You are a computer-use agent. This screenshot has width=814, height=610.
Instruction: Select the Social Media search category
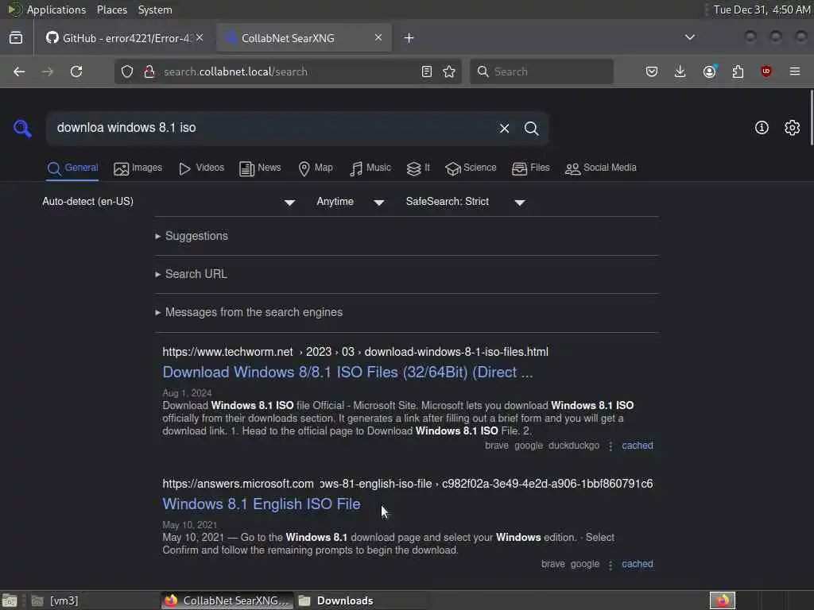click(x=601, y=168)
